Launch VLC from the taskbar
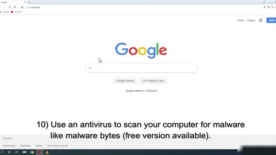 coord(47,152)
